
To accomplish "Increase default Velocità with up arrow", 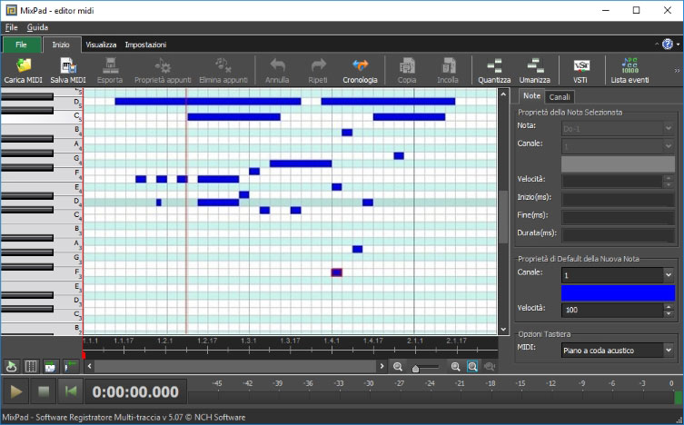I will [x=669, y=306].
